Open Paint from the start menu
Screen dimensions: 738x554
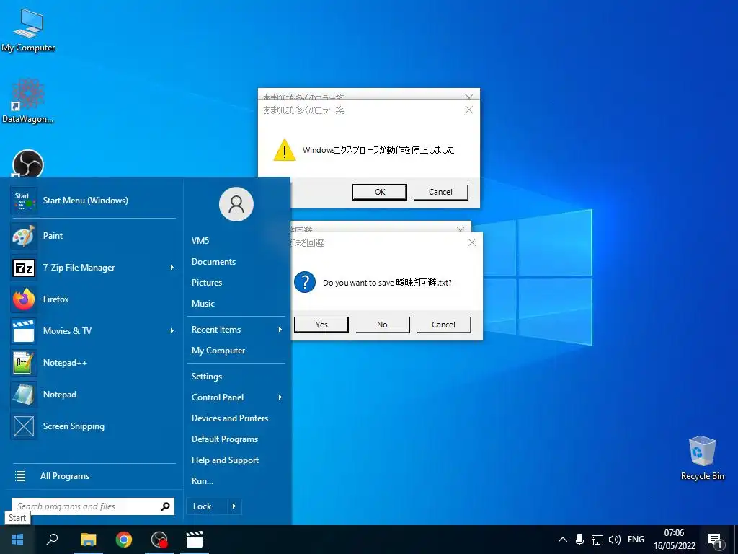pos(93,236)
